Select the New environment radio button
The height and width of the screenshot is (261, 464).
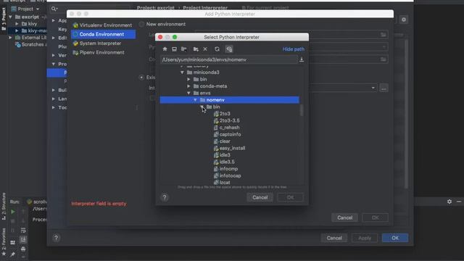click(x=142, y=24)
